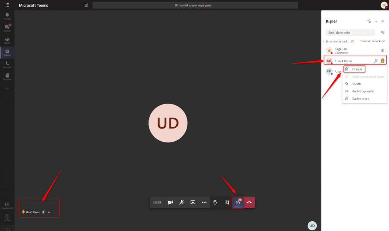The width and height of the screenshot is (389, 231).
Task: Copy meeting join link icon
Action: point(383,33)
